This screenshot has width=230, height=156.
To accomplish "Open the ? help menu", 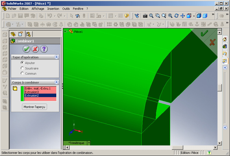I will pos(87,9).
